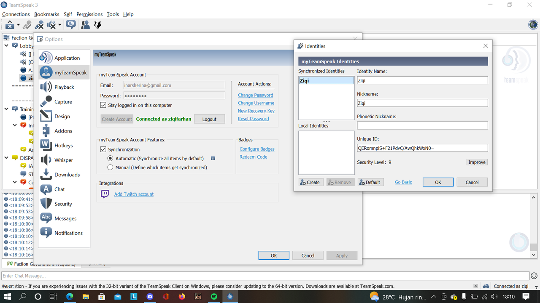The height and width of the screenshot is (303, 540).
Task: Open the Self menu
Action: tap(68, 14)
